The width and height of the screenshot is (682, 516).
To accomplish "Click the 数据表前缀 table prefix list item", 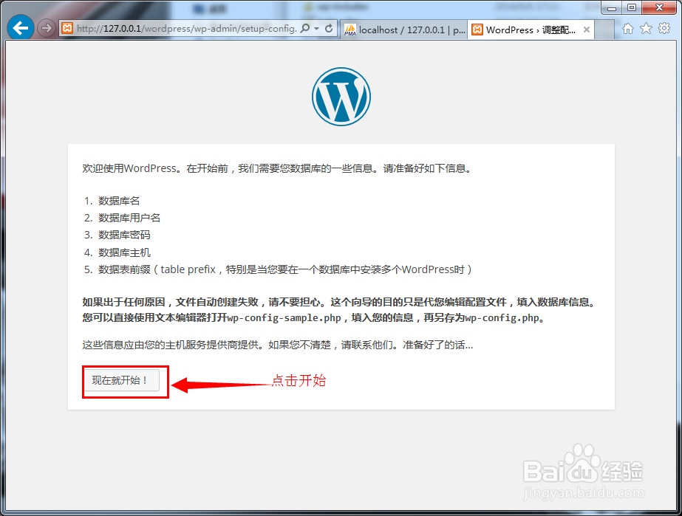I will point(285,269).
